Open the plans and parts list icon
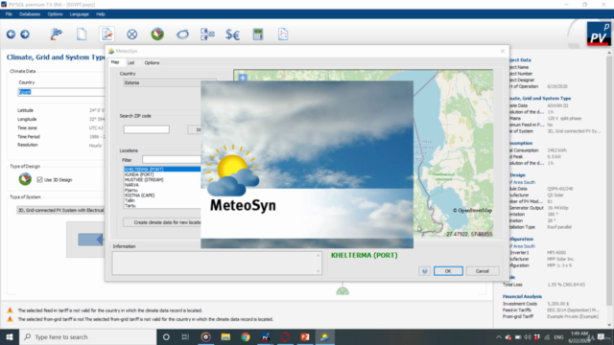This screenshot has width=614, height=345. pyautogui.click(x=207, y=34)
